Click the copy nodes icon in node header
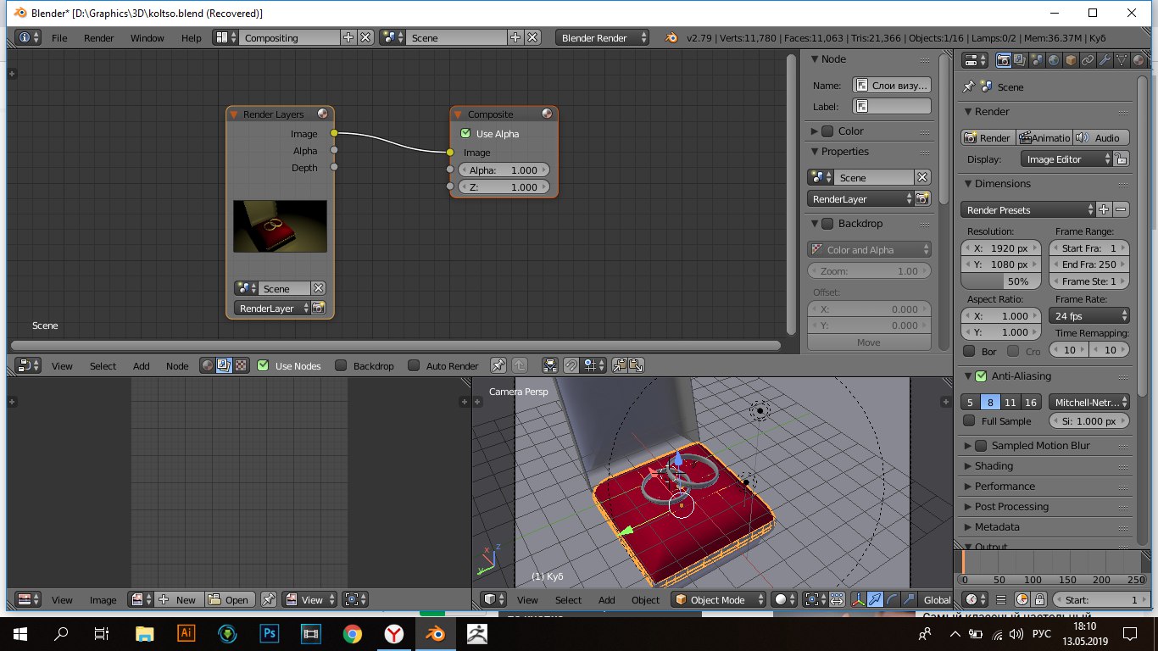This screenshot has height=651, width=1158. click(x=620, y=365)
